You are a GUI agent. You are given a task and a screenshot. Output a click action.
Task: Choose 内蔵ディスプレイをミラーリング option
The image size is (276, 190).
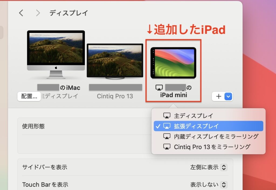pos(208,136)
